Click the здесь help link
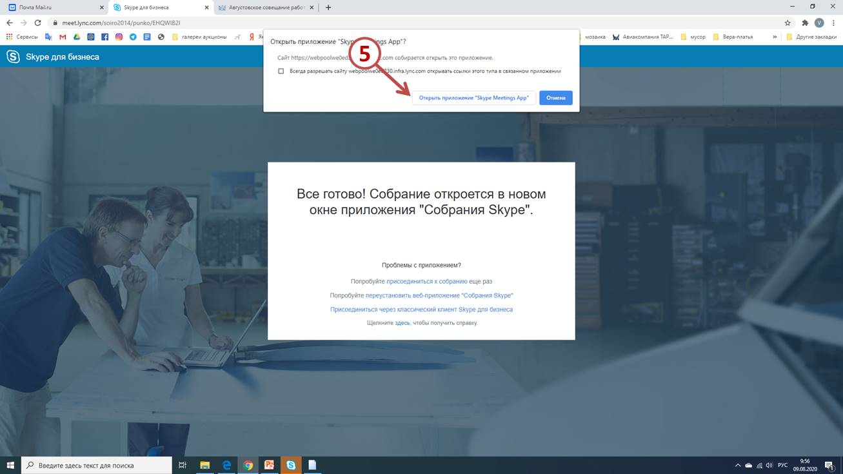Image resolution: width=843 pixels, height=474 pixels. [x=402, y=323]
